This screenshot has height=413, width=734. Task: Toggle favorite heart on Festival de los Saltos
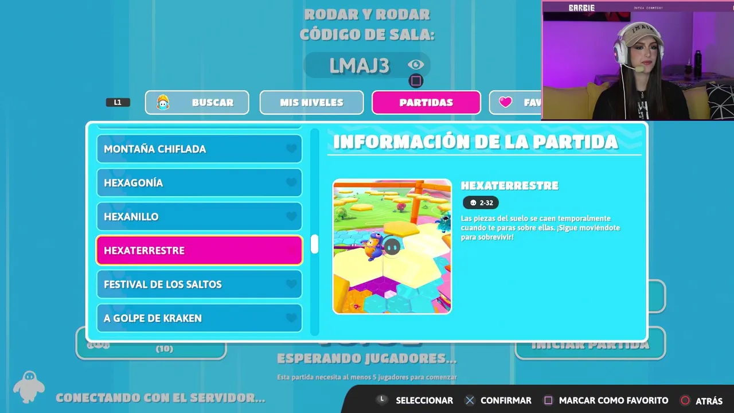291,284
